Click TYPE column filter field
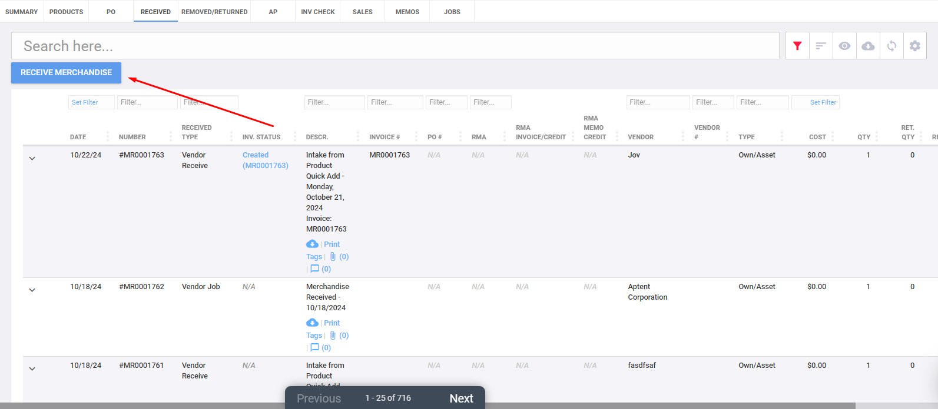The image size is (938, 409). pyautogui.click(x=763, y=102)
